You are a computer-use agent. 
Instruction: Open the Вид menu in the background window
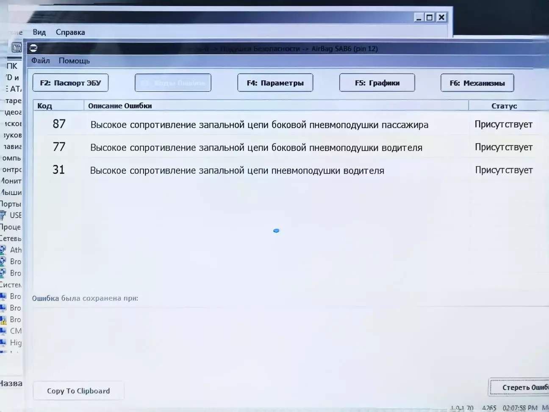(39, 32)
